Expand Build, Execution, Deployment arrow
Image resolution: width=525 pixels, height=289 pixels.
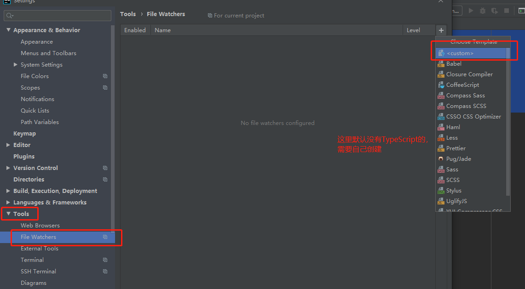(x=8, y=191)
